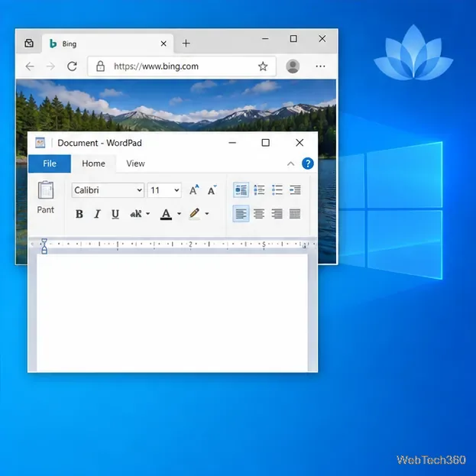Add page to favorites with star icon
Screen dimensions: 476x476
pyautogui.click(x=263, y=66)
